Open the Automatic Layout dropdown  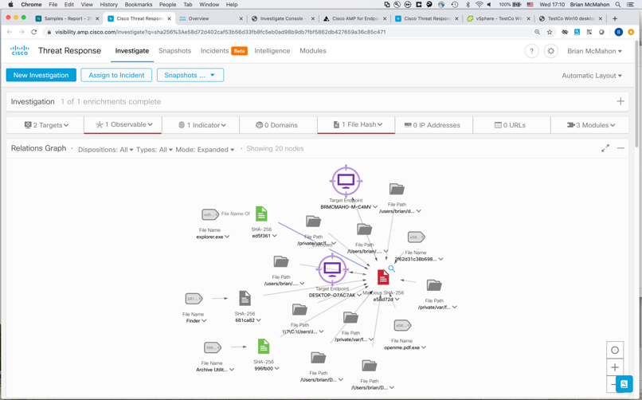592,76
